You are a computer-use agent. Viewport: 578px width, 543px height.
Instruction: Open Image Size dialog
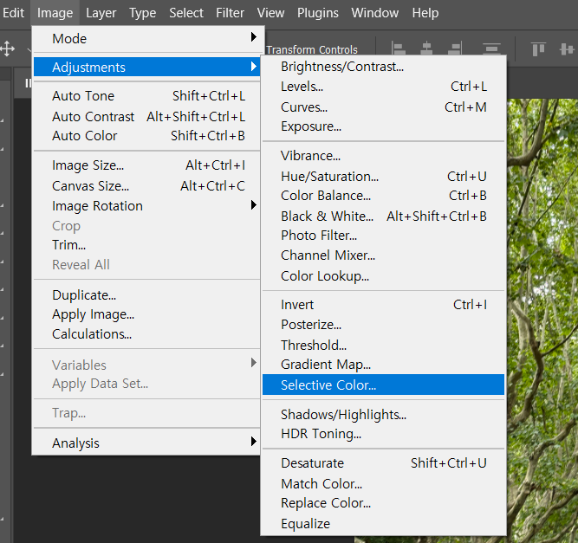[146, 165]
